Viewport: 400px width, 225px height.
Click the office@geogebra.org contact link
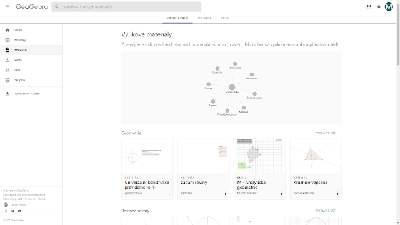pos(33,194)
